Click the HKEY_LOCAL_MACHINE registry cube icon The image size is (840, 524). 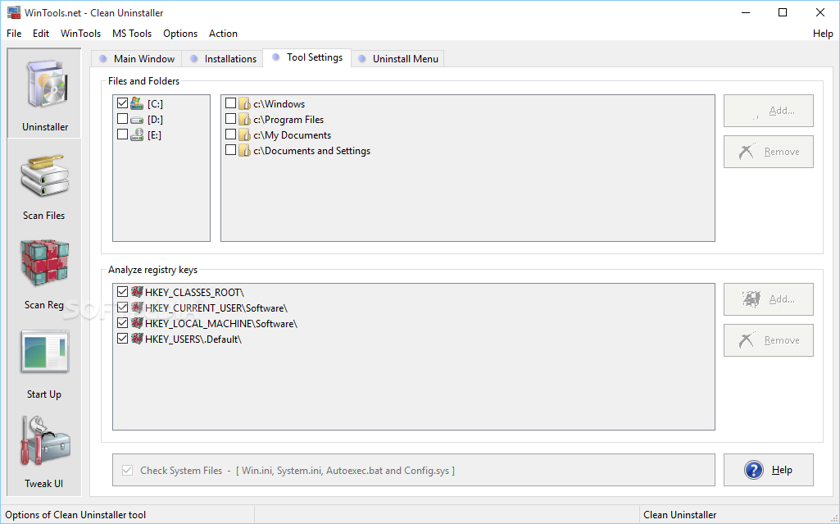pos(137,322)
